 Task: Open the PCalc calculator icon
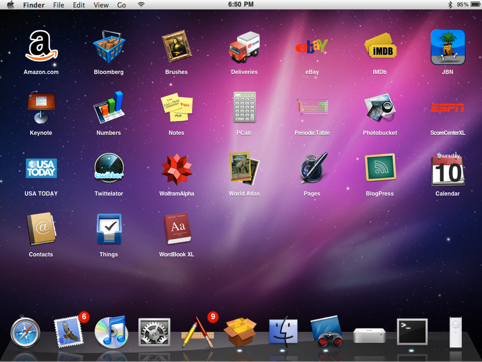(244, 107)
